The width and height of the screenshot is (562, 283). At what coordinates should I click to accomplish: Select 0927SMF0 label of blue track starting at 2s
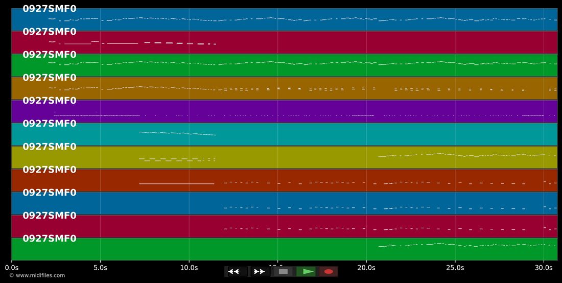[50, 9]
